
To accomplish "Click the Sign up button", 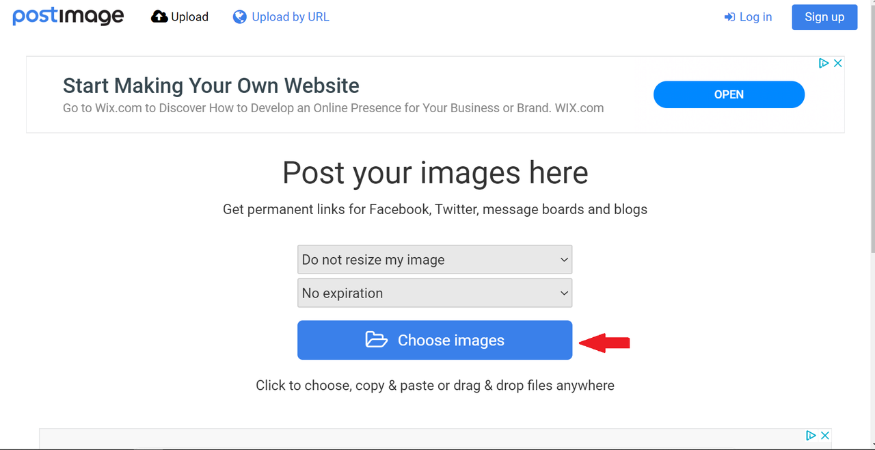I will click(x=824, y=17).
